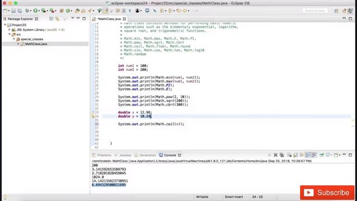Open the Search tool in toolbar
Screen dimensions: 357x201
pos(90,11)
